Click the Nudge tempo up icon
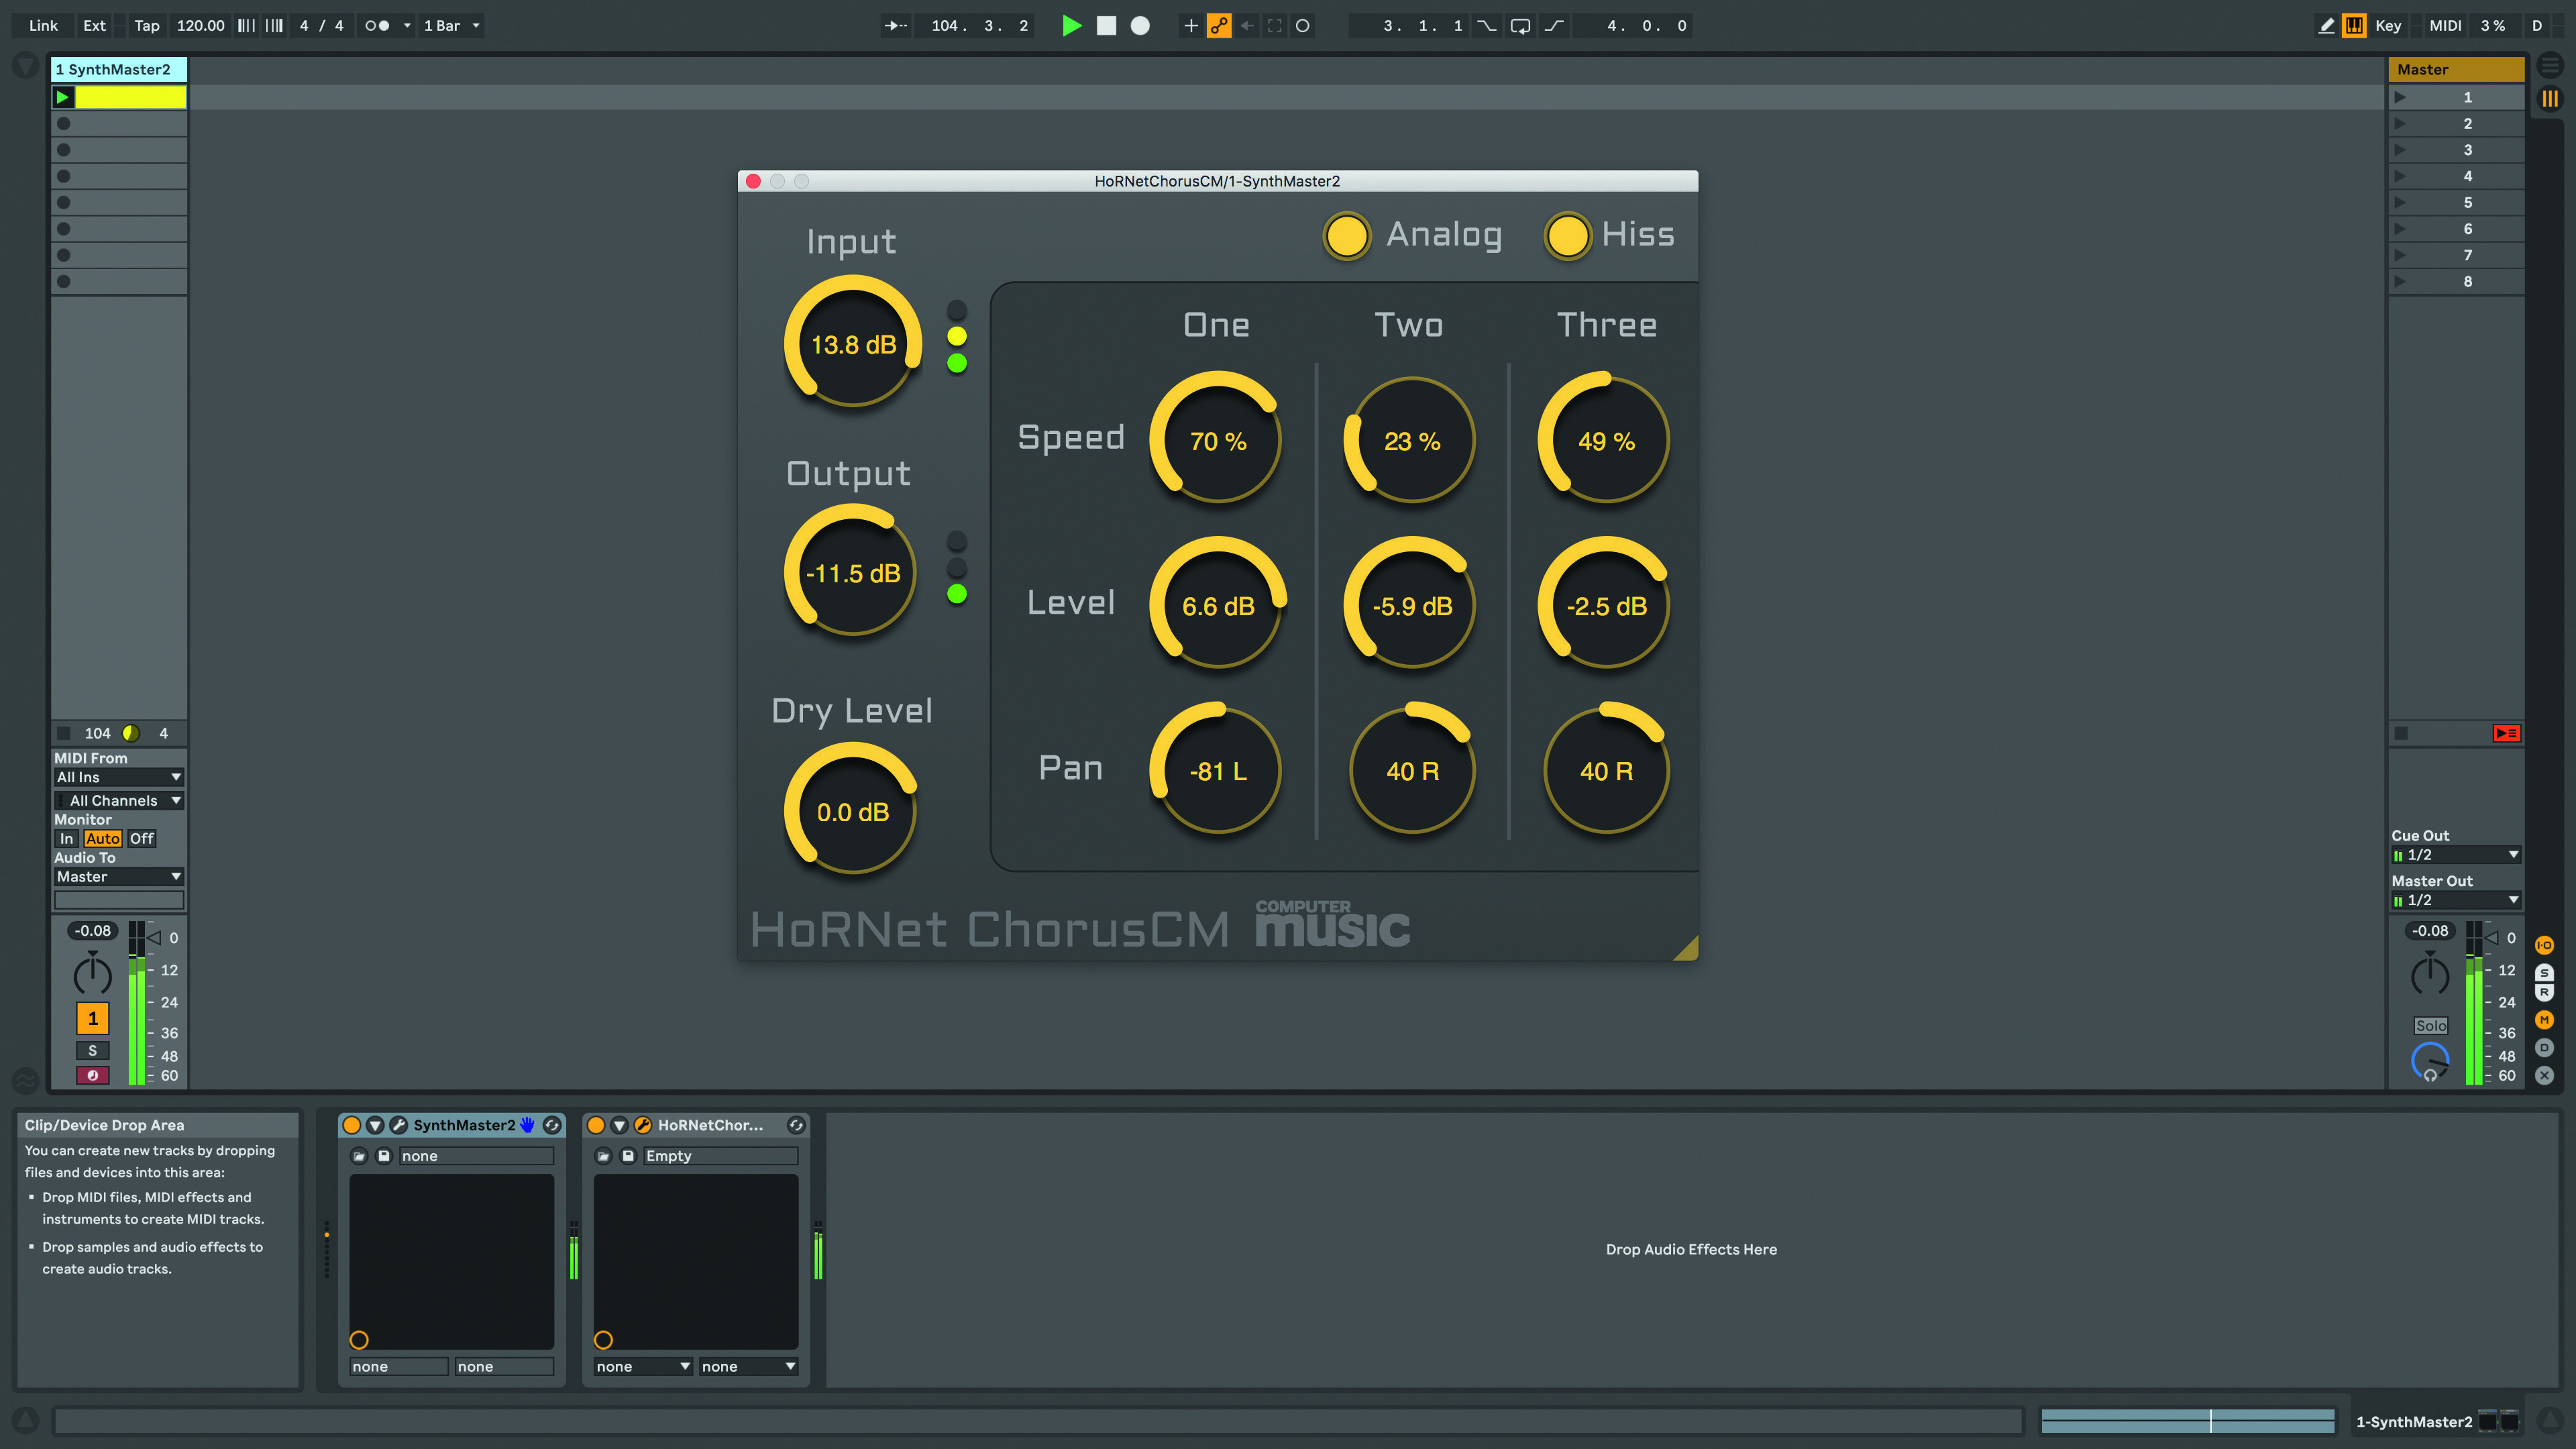The height and width of the screenshot is (1449, 2576). click(x=274, y=26)
